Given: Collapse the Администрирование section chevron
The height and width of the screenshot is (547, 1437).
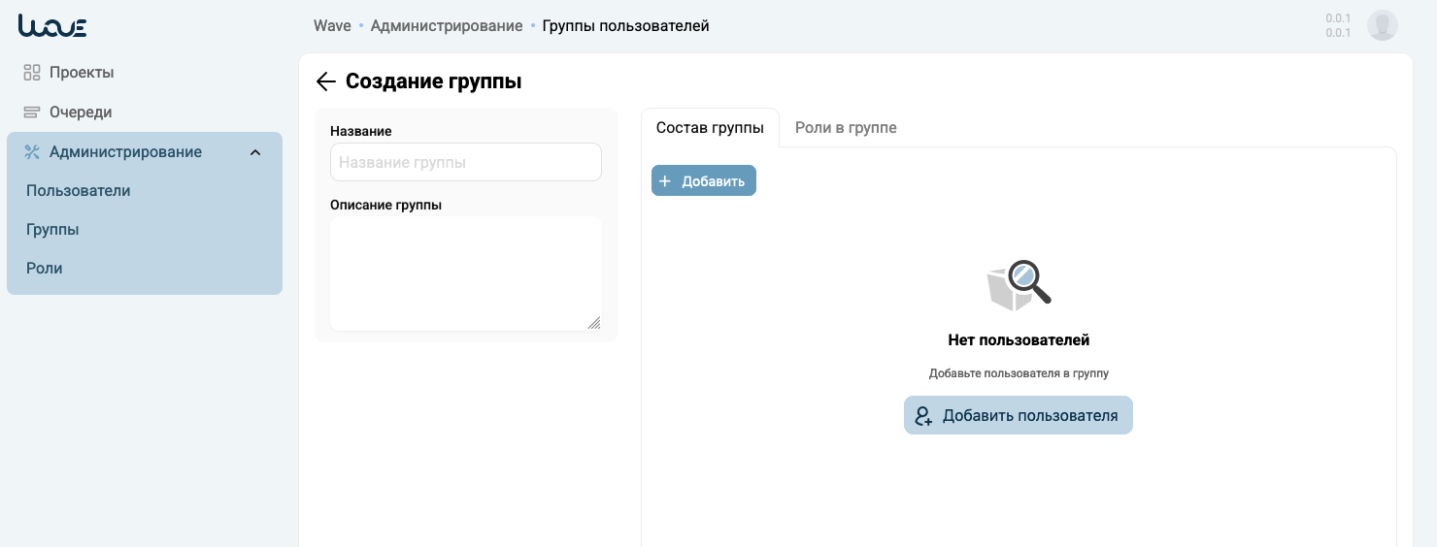Looking at the screenshot, I should point(255,152).
